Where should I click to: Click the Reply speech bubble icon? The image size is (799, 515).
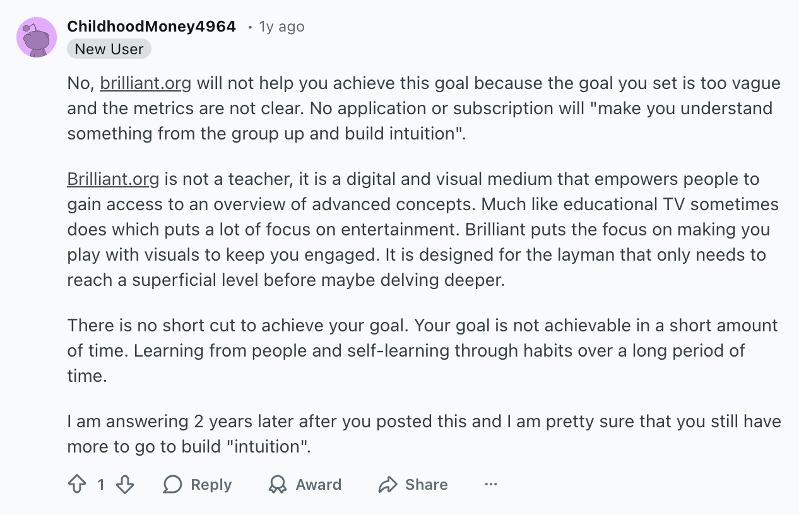(x=172, y=485)
